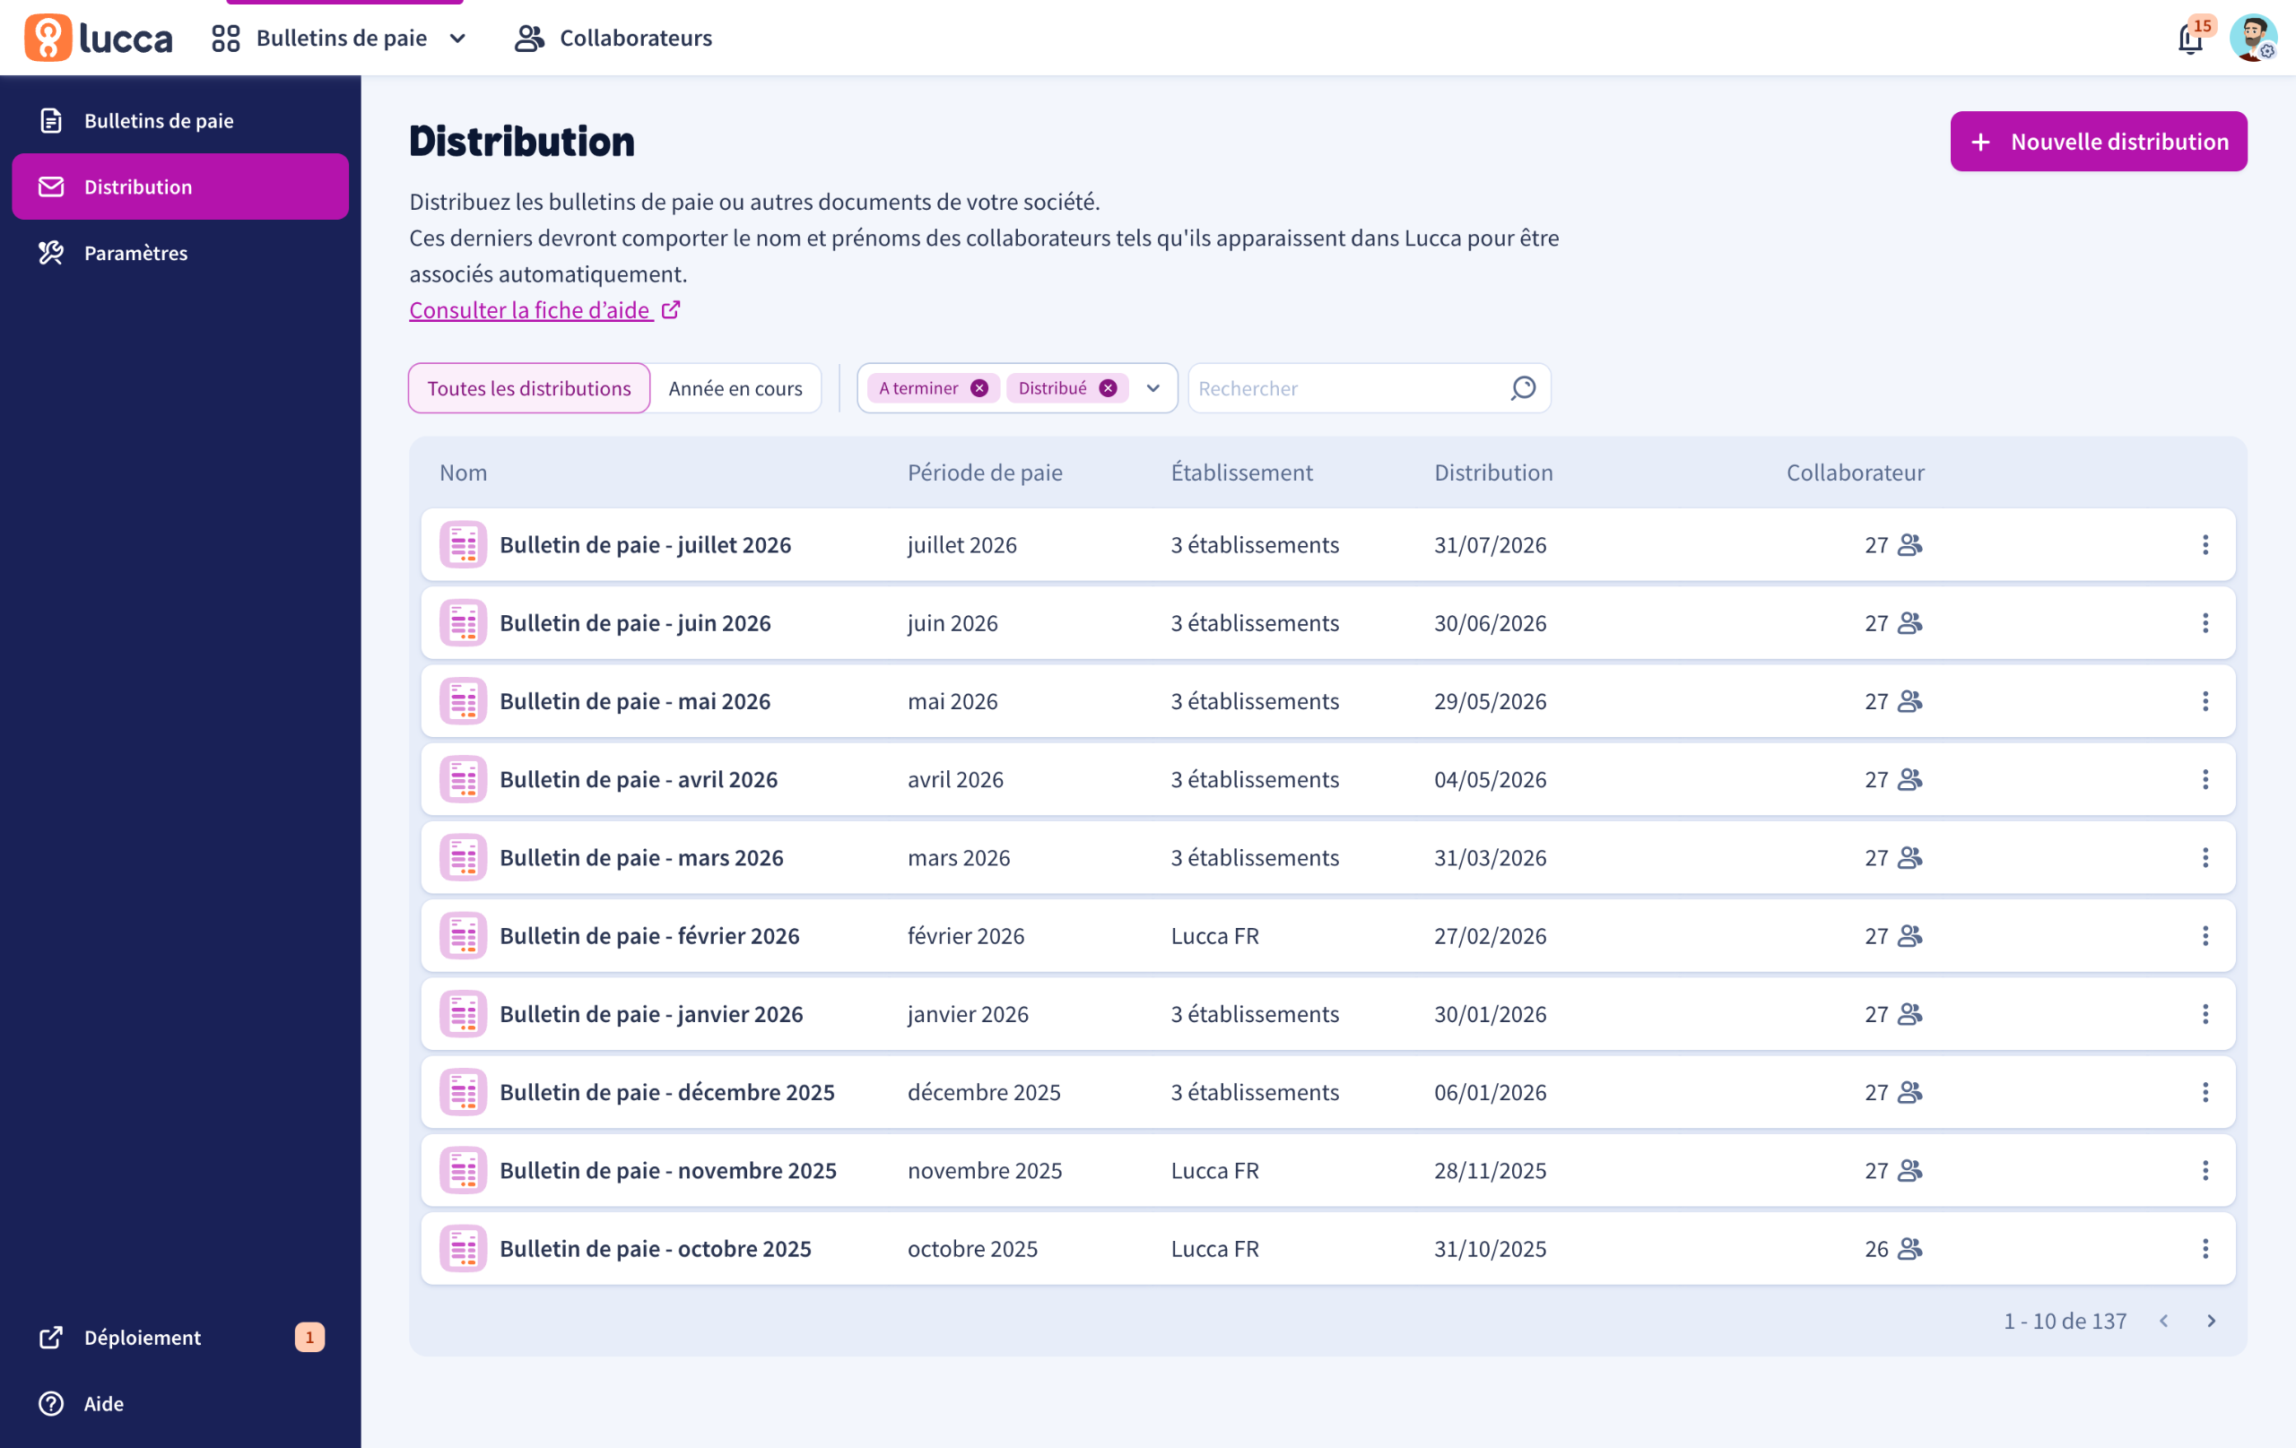This screenshot has height=1448, width=2296.
Task: Select "Année en cours" filter toggle
Action: pos(735,388)
